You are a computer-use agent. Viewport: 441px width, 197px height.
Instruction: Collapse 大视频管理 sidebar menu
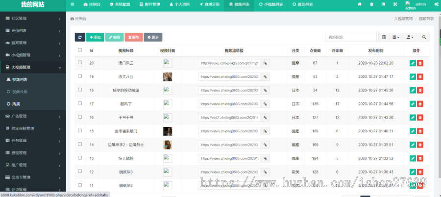pyautogui.click(x=33, y=68)
